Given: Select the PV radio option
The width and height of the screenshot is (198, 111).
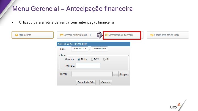Looking at the screenshot, I should pos(104,59).
